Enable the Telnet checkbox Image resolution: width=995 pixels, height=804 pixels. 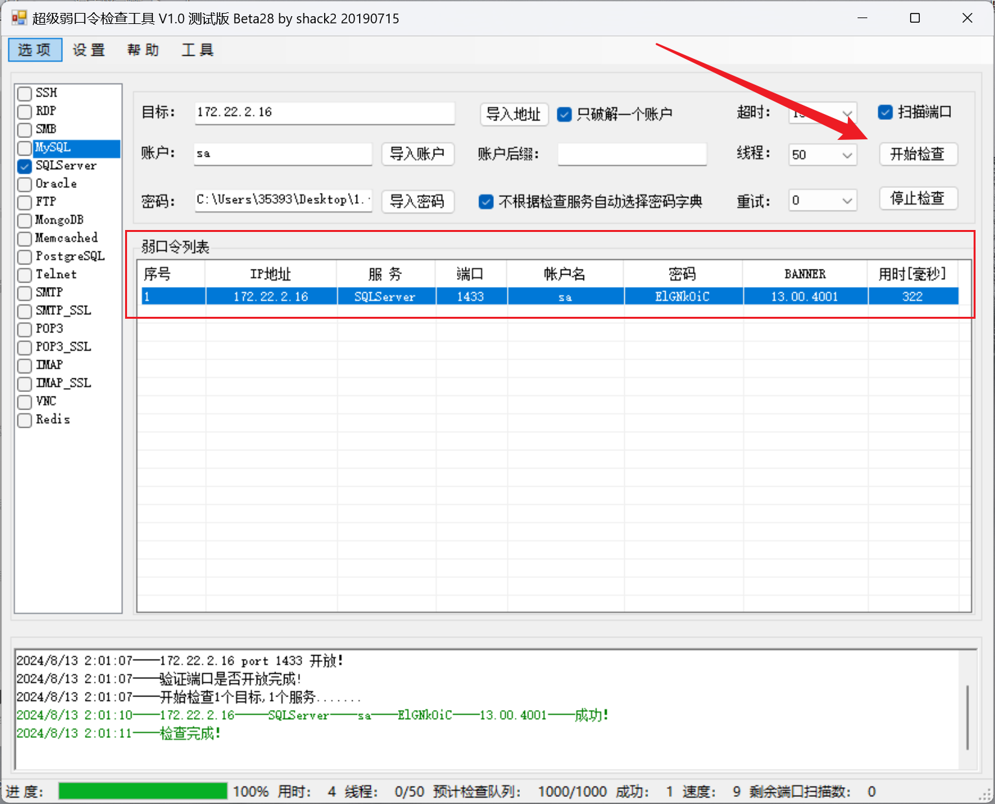point(25,275)
